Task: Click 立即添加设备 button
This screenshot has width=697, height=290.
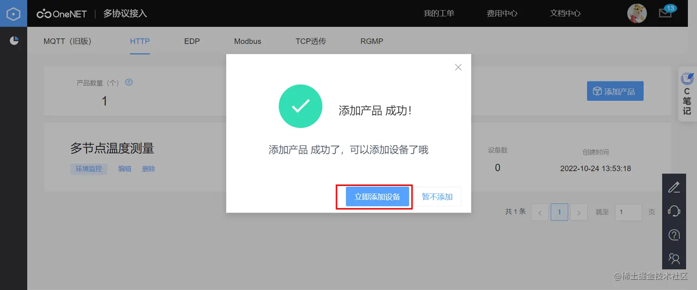Action: (378, 197)
